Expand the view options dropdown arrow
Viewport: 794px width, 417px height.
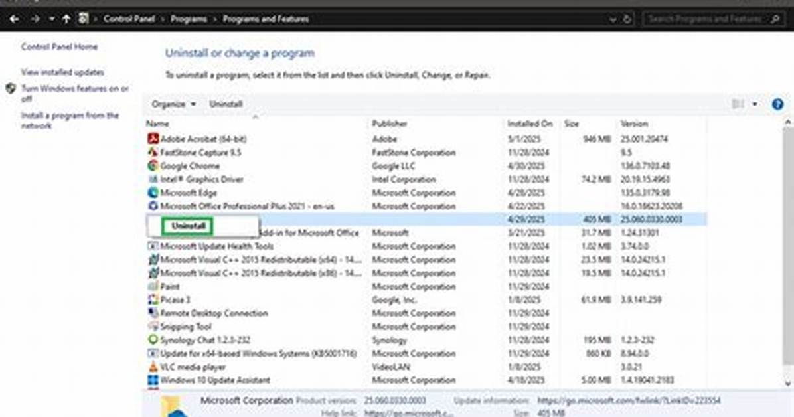pos(755,104)
